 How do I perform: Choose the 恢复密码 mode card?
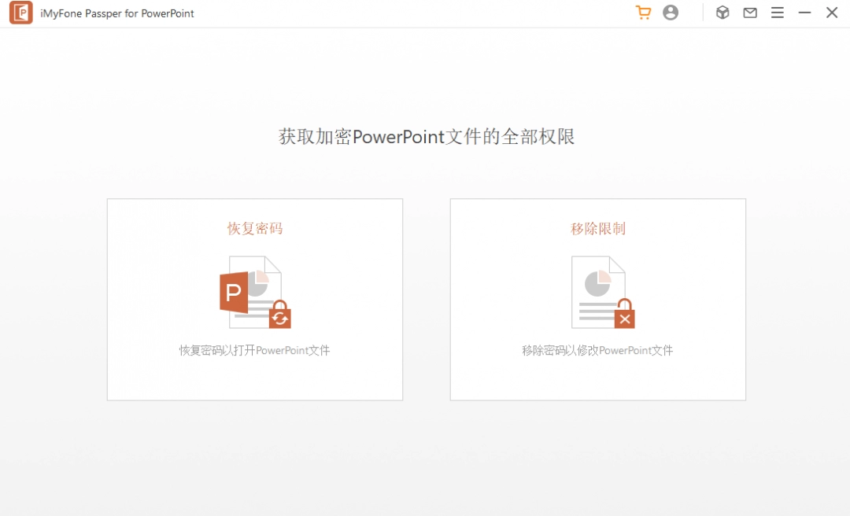tap(254, 299)
